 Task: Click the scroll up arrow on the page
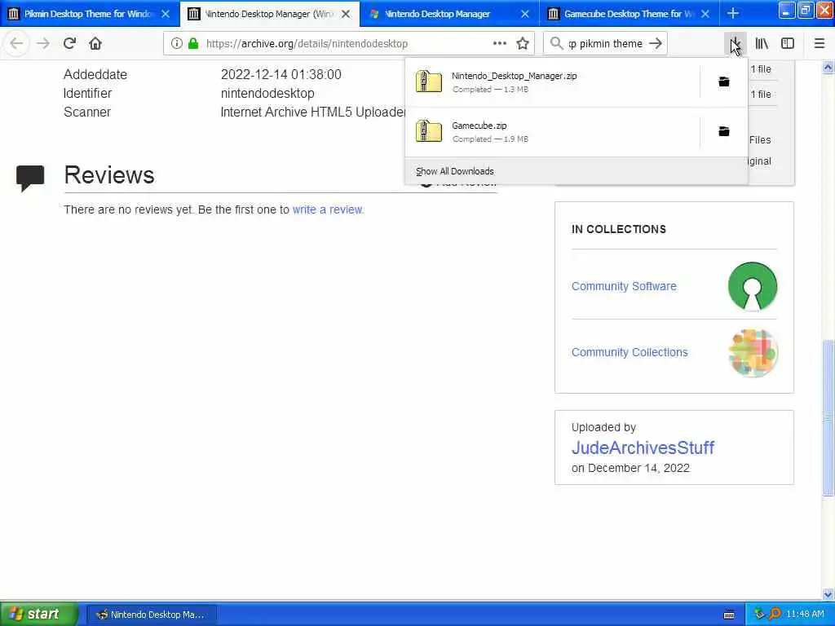coord(828,67)
